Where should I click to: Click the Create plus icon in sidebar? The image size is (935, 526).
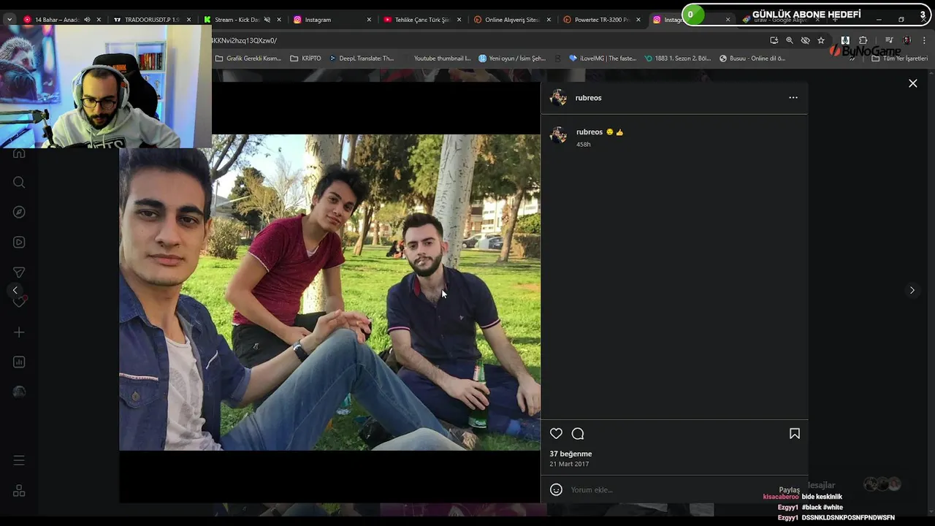point(19,332)
